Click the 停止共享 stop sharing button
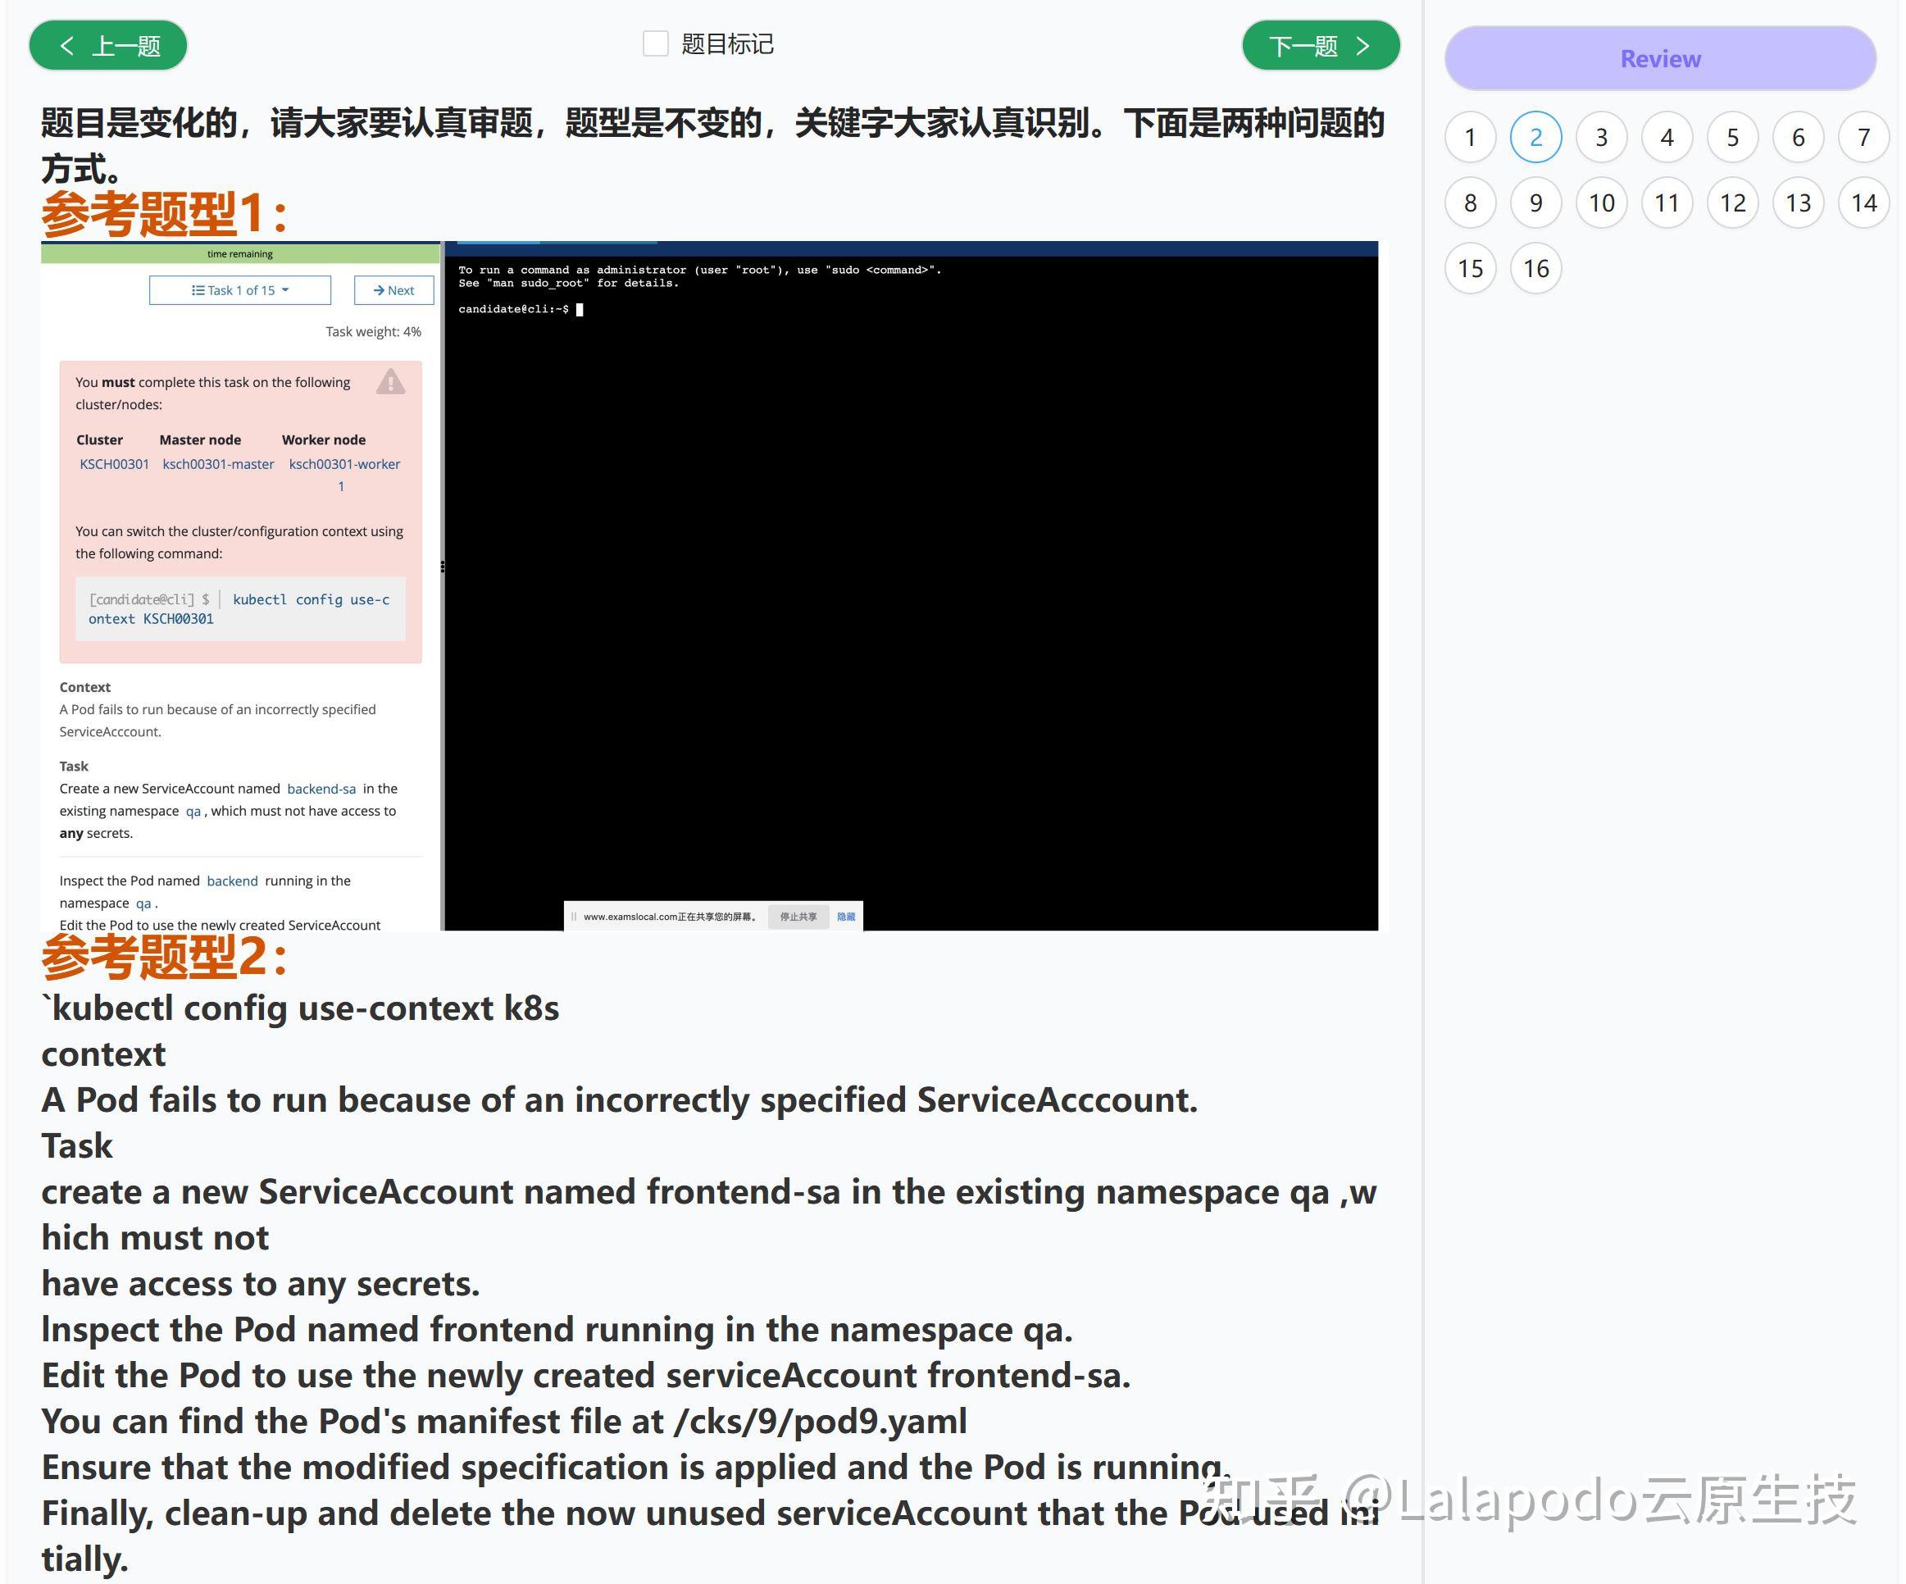 [798, 916]
